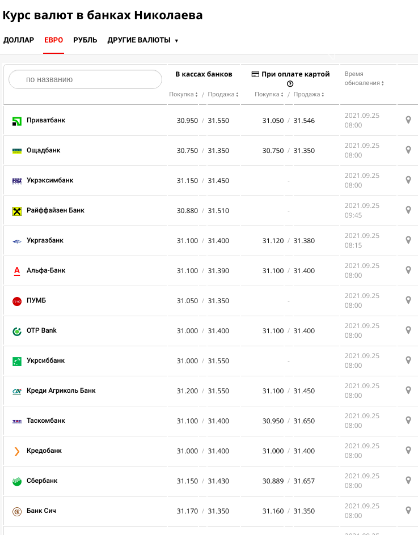The image size is (418, 535).
Task: Open the Ощадбанк link
Action: click(43, 150)
